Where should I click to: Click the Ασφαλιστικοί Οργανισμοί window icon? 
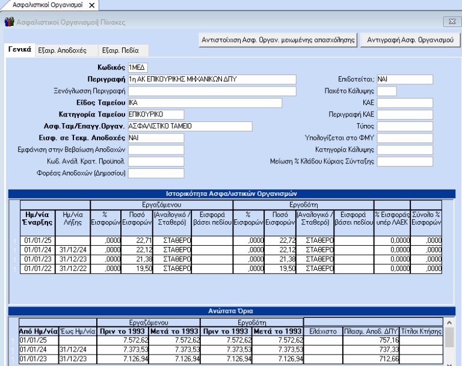[9, 22]
